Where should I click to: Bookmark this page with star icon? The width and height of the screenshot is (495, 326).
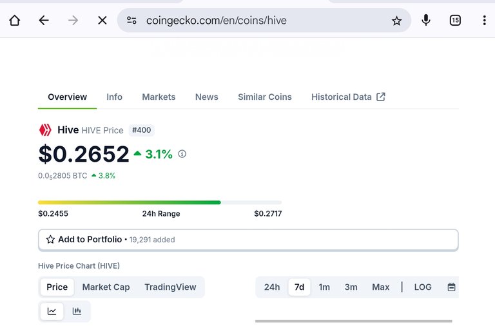[x=396, y=21]
